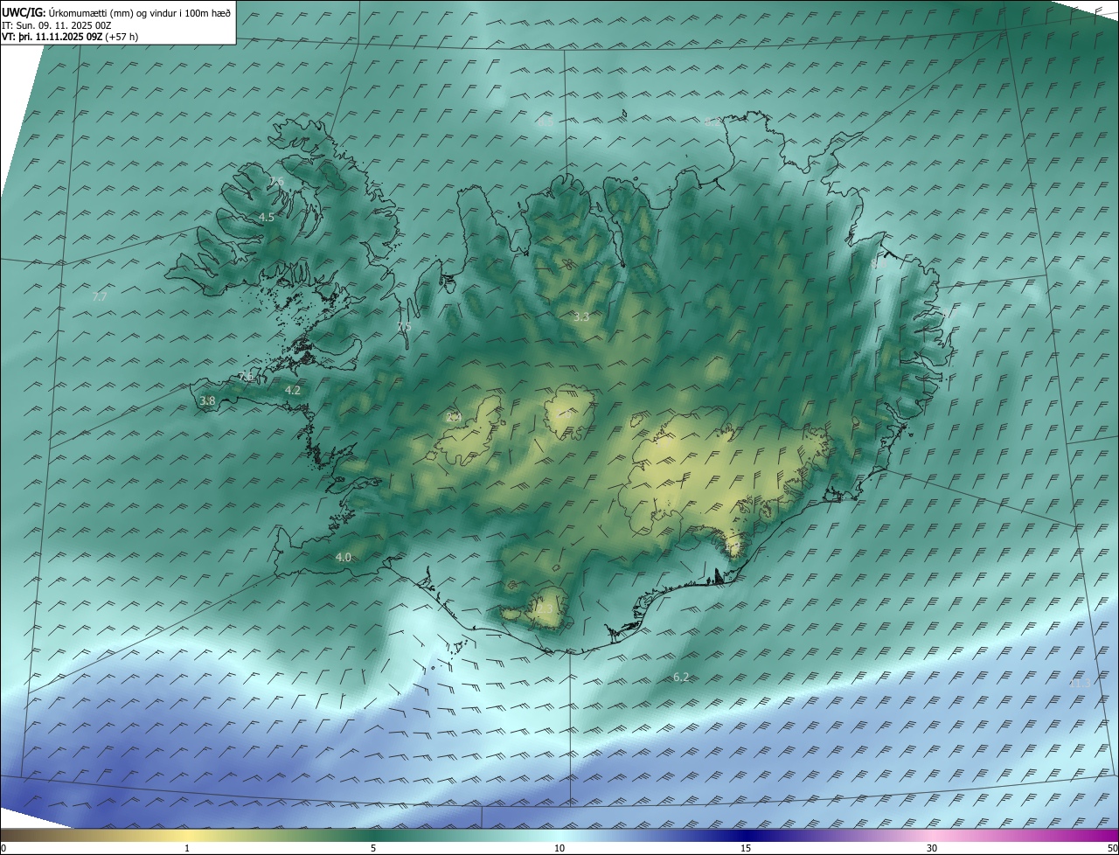The width and height of the screenshot is (1119, 855).
Task: Click the 5 label on the color scale
Action: [373, 848]
